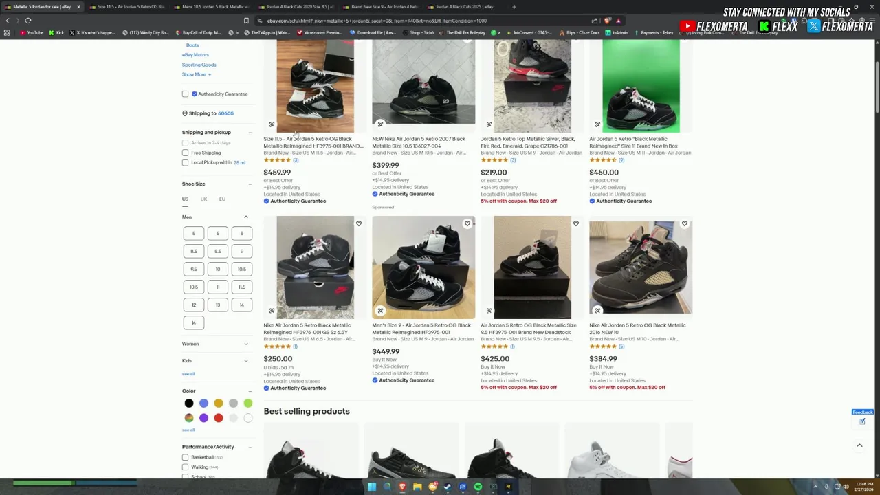Open Spotify from the taskbar
The height and width of the screenshot is (495, 880).
point(478,487)
